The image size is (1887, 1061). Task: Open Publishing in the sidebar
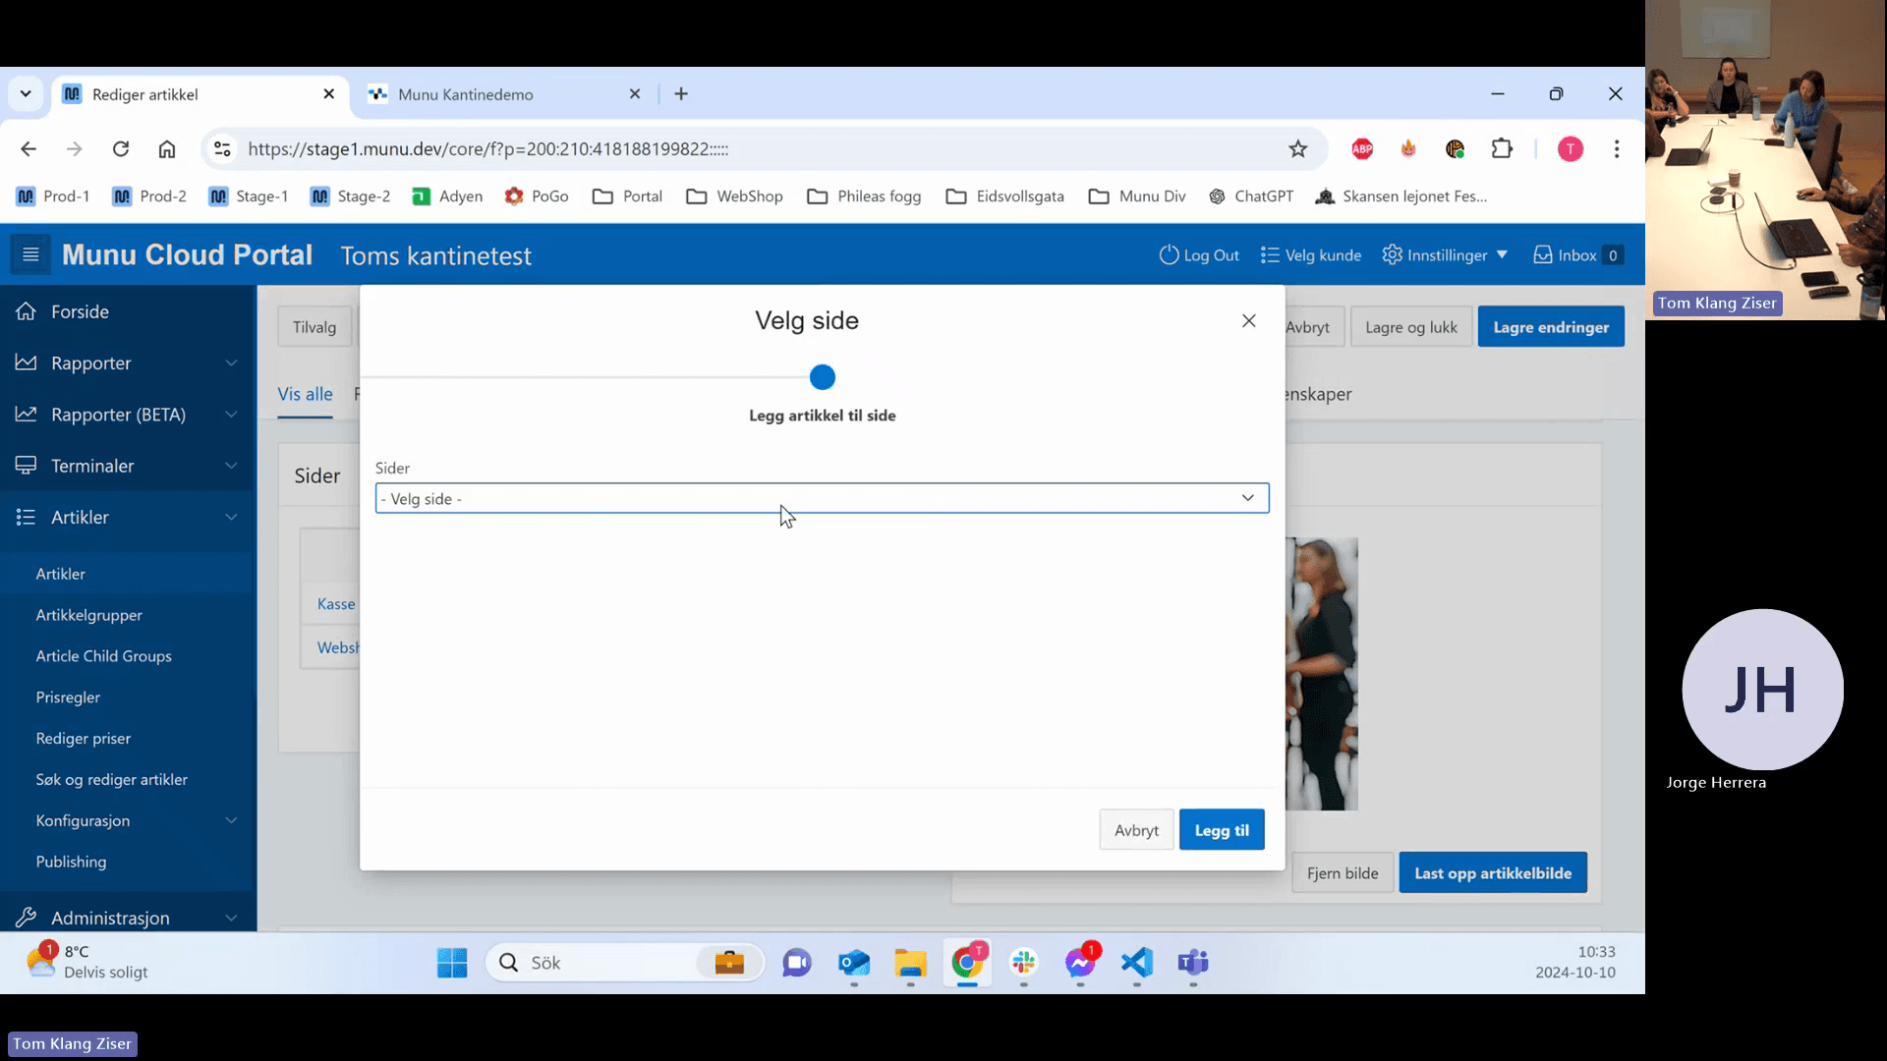tap(71, 862)
